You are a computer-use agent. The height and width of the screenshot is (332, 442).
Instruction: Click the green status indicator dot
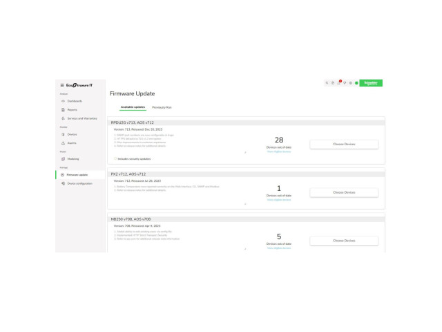point(356,83)
